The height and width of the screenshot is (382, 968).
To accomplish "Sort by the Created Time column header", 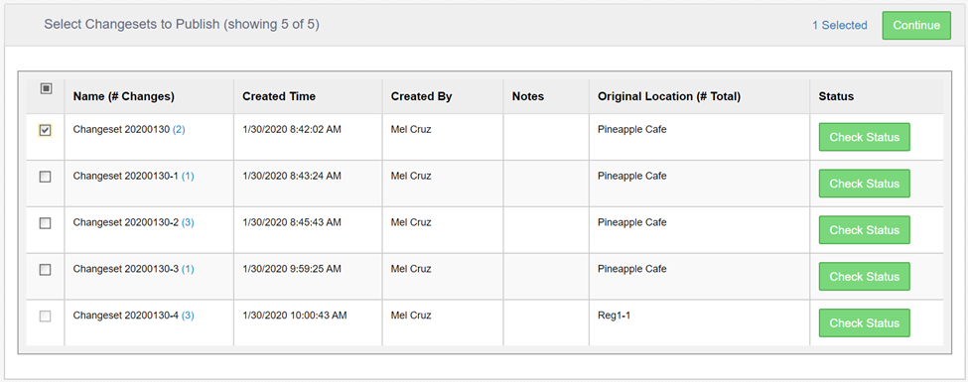I will (279, 96).
